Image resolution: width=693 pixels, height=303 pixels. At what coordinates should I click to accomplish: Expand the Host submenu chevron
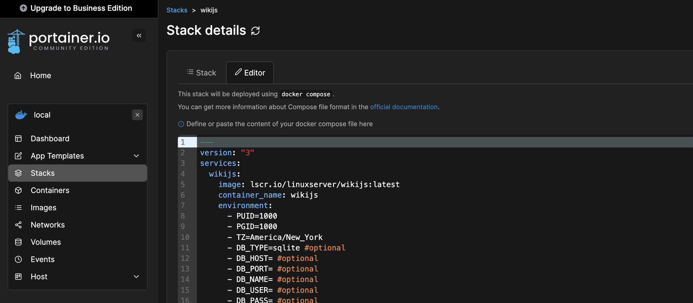[136, 277]
